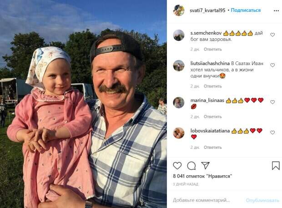Screen dimensions: 282x208
Task: Reply to marina_lisinaas's comment
Action: (x=212, y=117)
